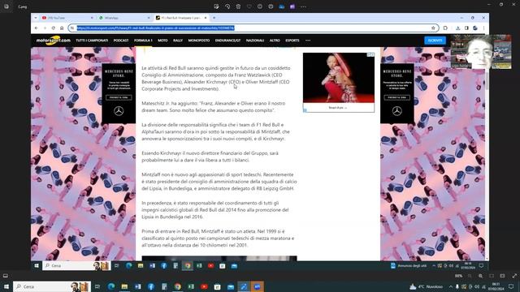Screen dimensions: 520x292
Task: Print the photo from the Photos toolbar
Action: point(271,6)
